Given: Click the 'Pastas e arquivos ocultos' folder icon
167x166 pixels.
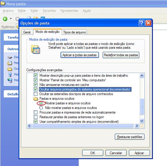Looking at the screenshot, I should (x=36, y=99).
